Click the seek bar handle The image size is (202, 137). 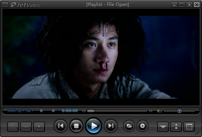(91, 111)
